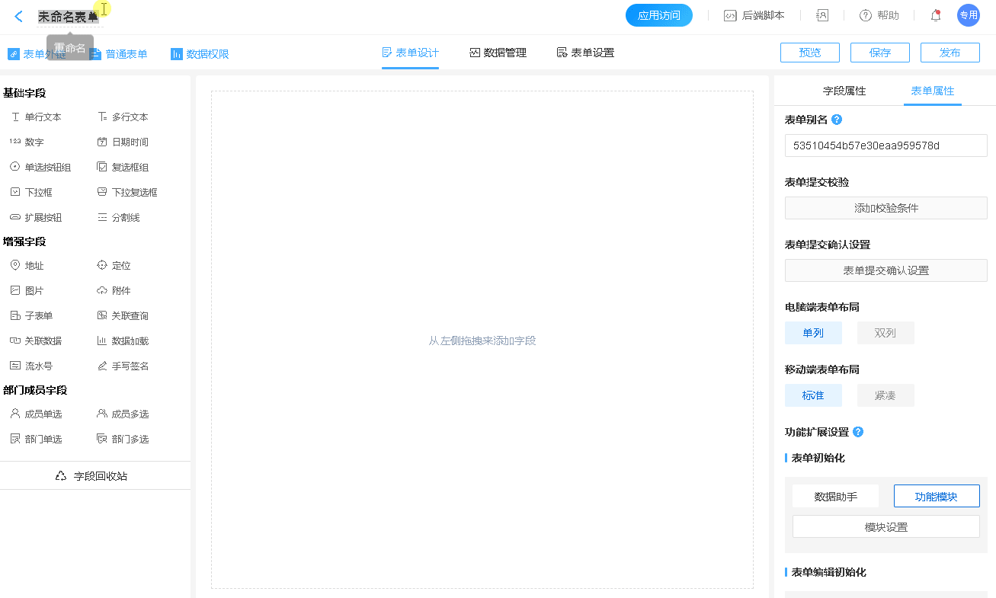Open the 数据管理 tab
This screenshot has width=996, height=598.
coord(498,53)
